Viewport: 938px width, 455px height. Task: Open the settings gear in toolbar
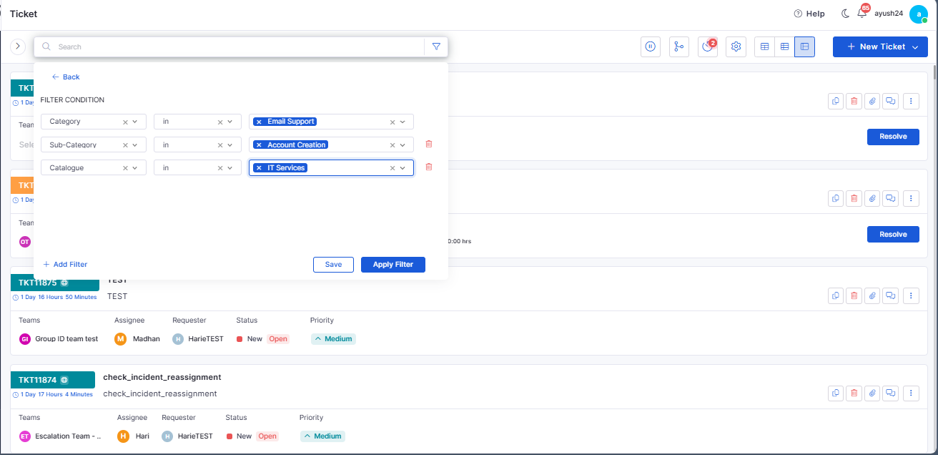tap(736, 47)
